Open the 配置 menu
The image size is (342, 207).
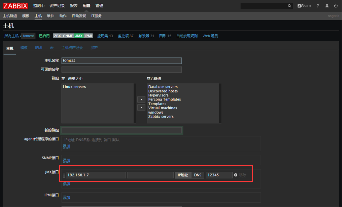tap(87, 6)
